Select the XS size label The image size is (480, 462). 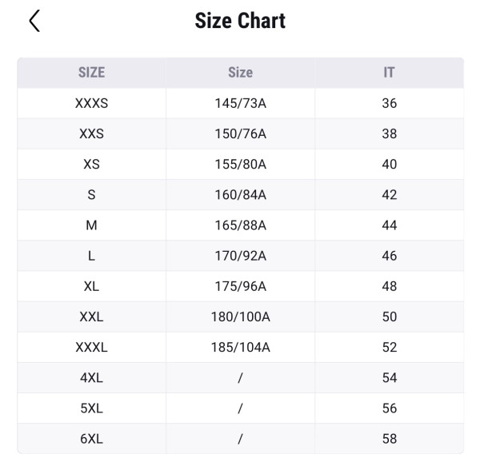[91, 164]
